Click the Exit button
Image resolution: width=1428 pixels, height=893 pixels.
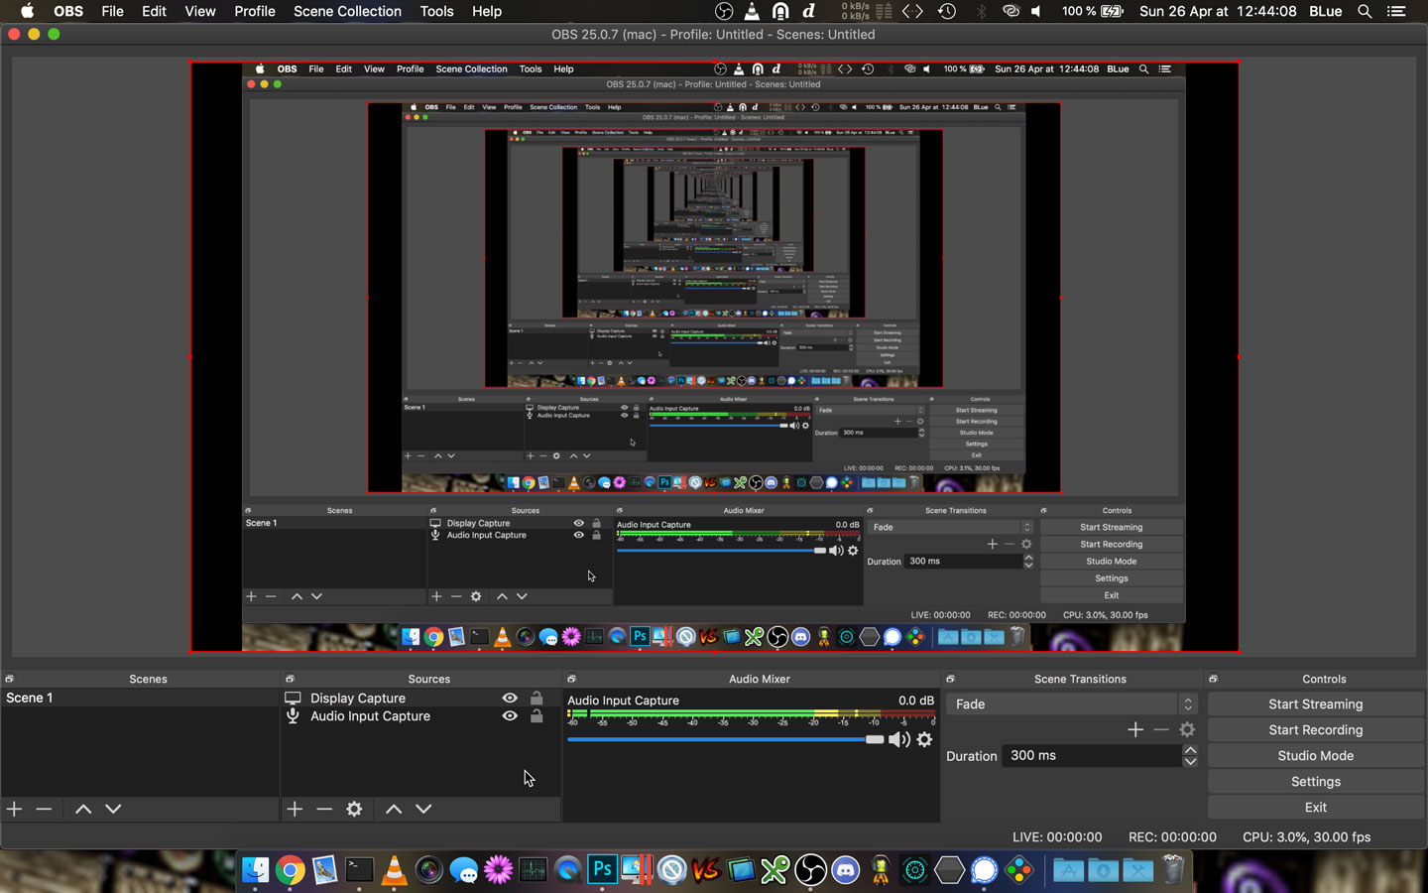pyautogui.click(x=1315, y=807)
